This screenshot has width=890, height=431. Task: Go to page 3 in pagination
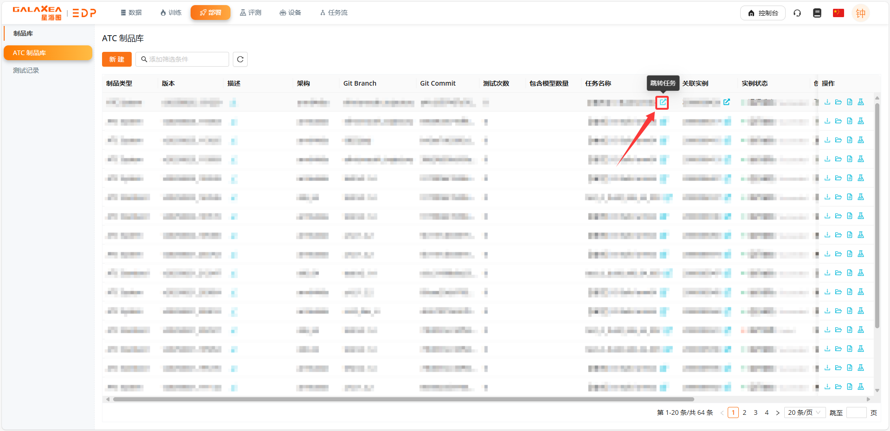756,412
